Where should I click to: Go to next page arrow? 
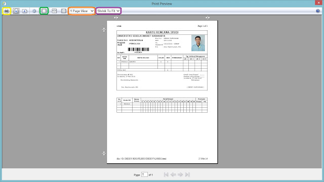pos(180,174)
